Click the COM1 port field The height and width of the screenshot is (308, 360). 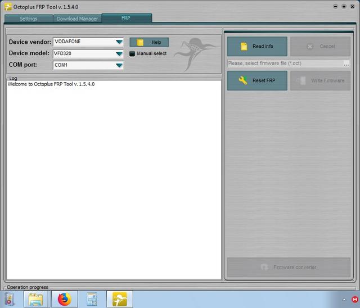[88, 65]
